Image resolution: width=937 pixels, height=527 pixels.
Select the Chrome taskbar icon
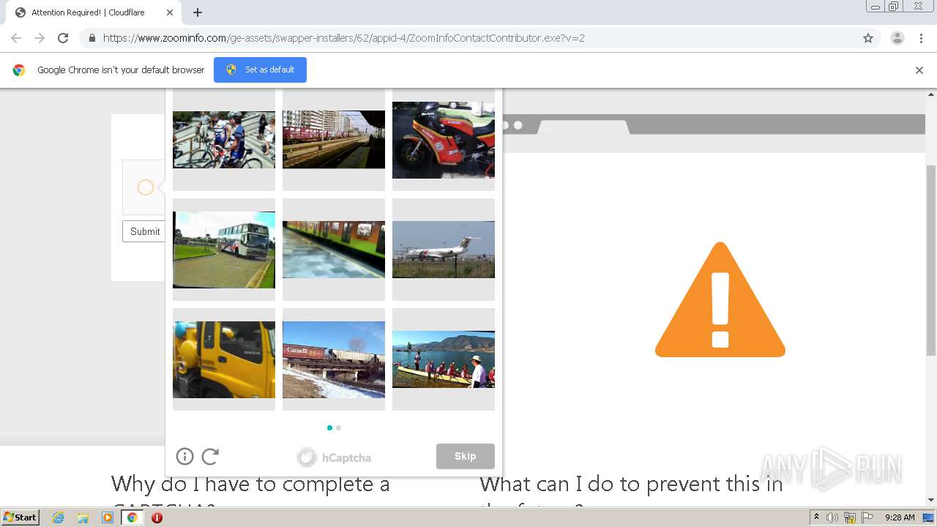(x=132, y=517)
